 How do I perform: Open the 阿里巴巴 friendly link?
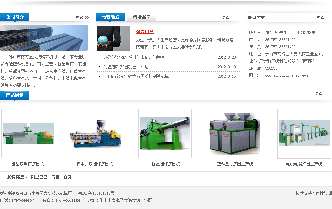39,177
